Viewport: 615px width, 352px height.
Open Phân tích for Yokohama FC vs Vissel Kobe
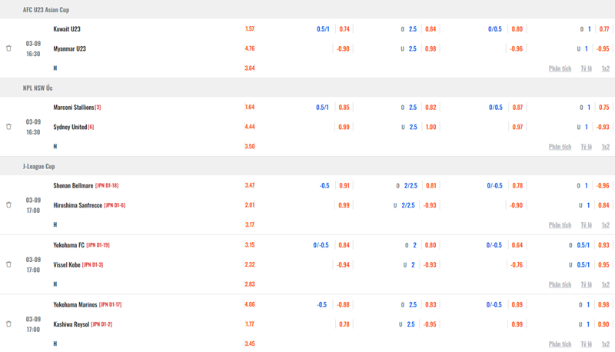coord(560,284)
